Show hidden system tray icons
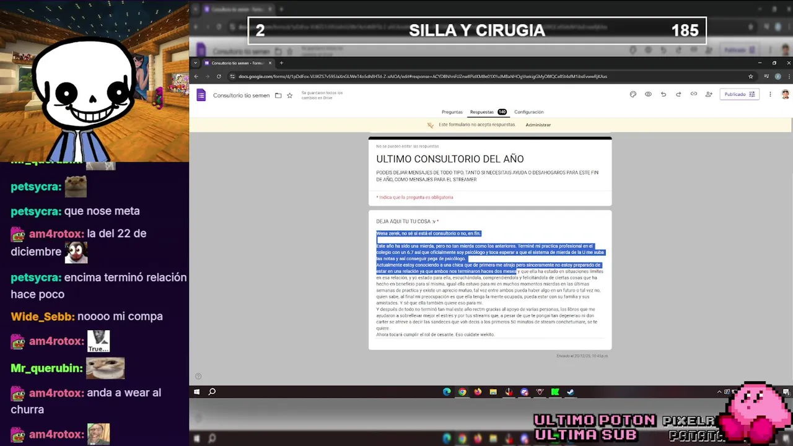 719,391
